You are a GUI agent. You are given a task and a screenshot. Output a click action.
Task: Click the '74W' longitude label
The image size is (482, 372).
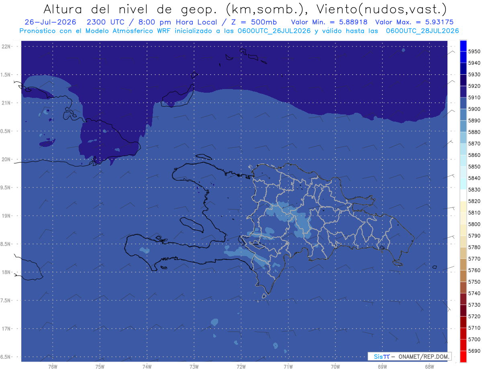coord(147,366)
